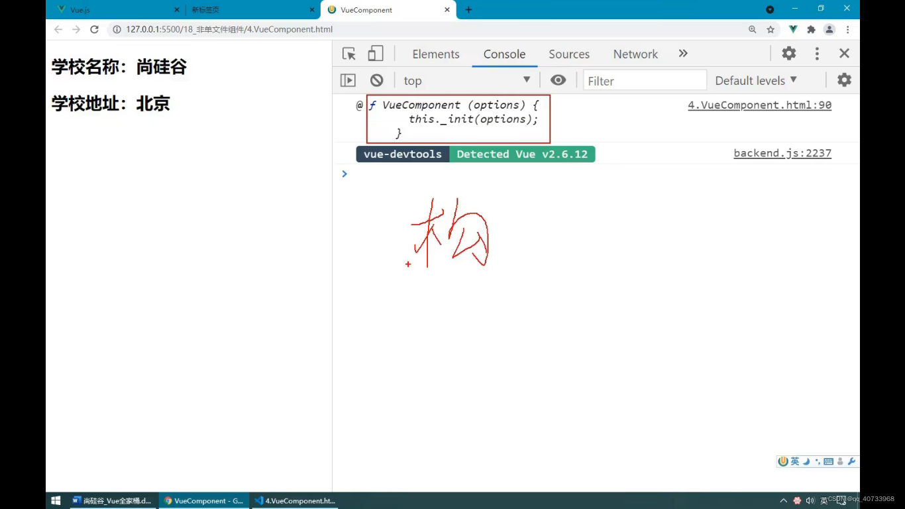Go back in browser history
The image size is (905, 509).
[58, 29]
